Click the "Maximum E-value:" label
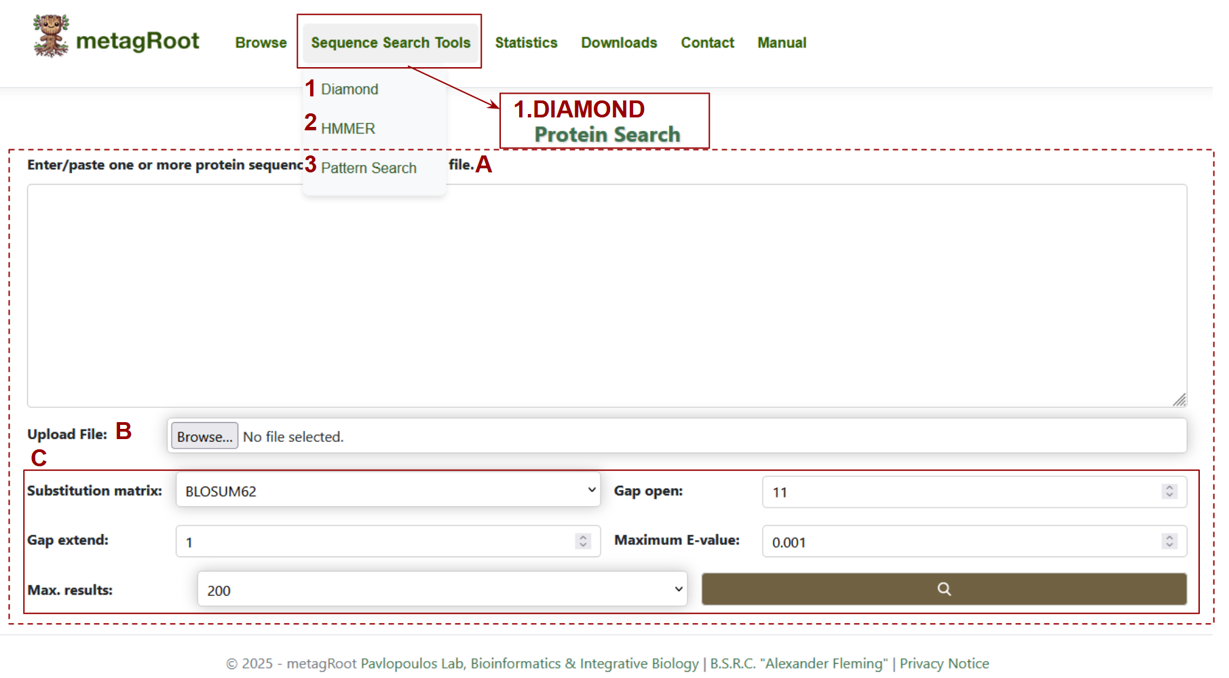The image size is (1229, 678). pos(677,540)
